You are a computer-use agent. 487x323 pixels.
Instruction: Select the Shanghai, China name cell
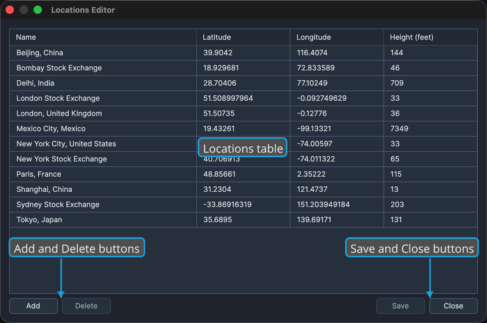(x=103, y=189)
